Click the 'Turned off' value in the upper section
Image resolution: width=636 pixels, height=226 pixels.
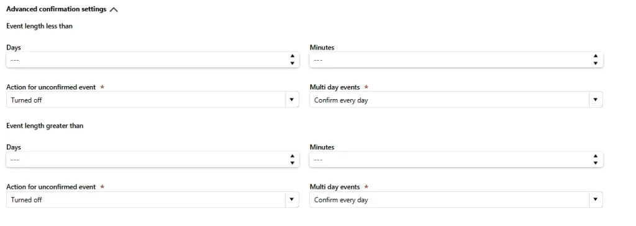(26, 100)
